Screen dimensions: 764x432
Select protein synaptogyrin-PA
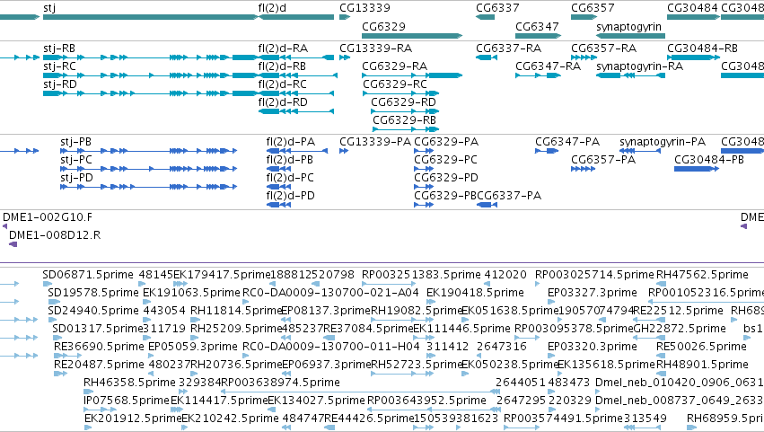point(663,143)
